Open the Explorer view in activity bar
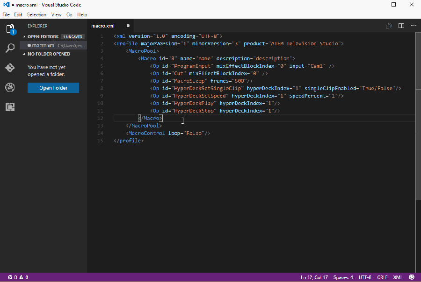 (x=10, y=29)
